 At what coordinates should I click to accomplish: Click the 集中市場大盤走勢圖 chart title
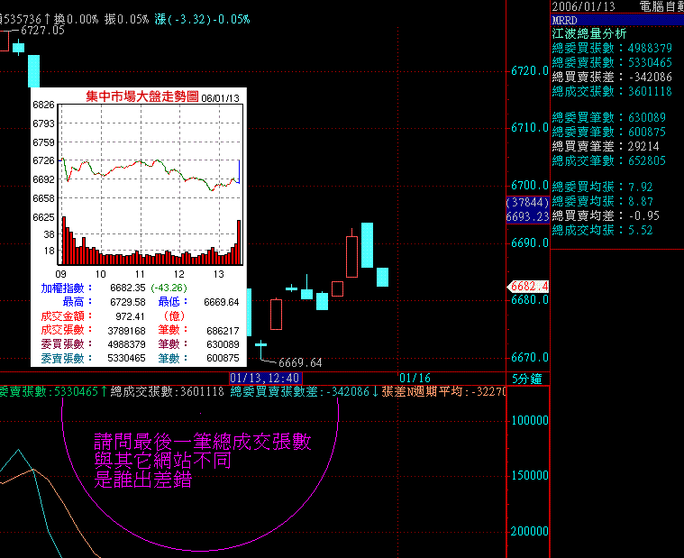[x=142, y=96]
